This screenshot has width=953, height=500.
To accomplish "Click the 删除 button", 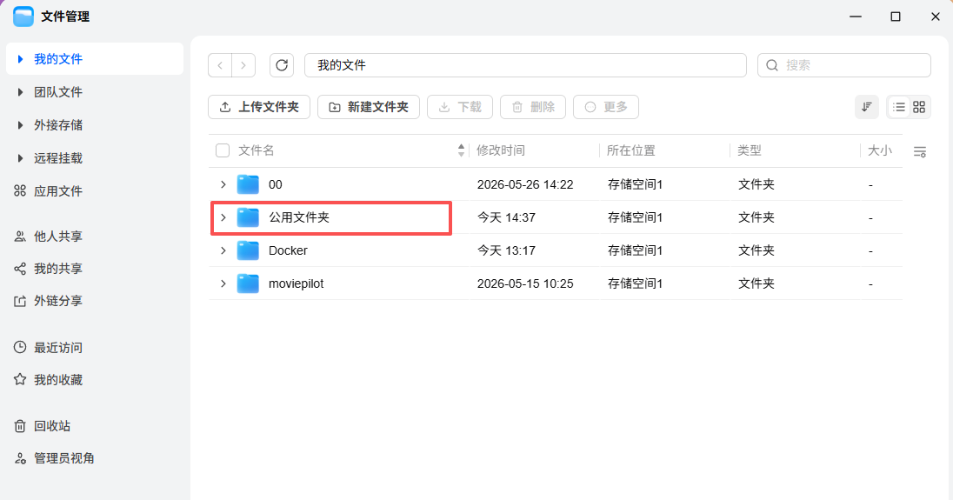I will 533,107.
